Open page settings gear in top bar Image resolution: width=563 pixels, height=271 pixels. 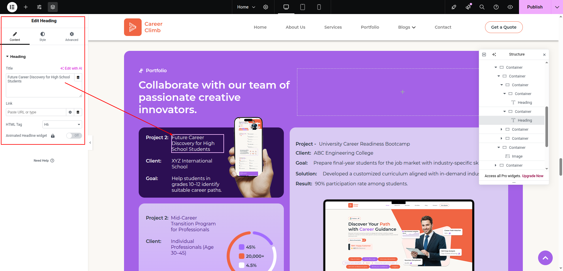click(x=266, y=7)
